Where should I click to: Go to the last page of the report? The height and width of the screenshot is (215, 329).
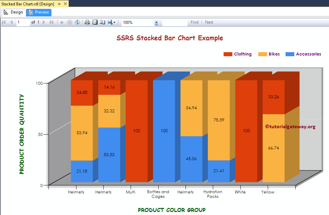pos(52,22)
